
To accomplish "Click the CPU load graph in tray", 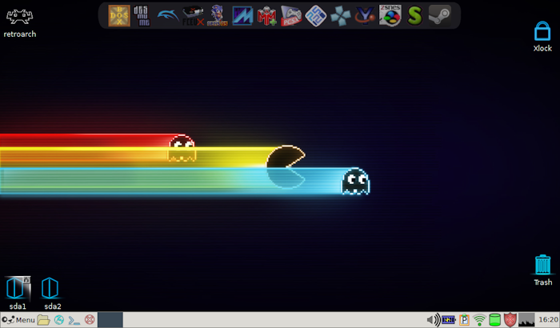I will 526,320.
